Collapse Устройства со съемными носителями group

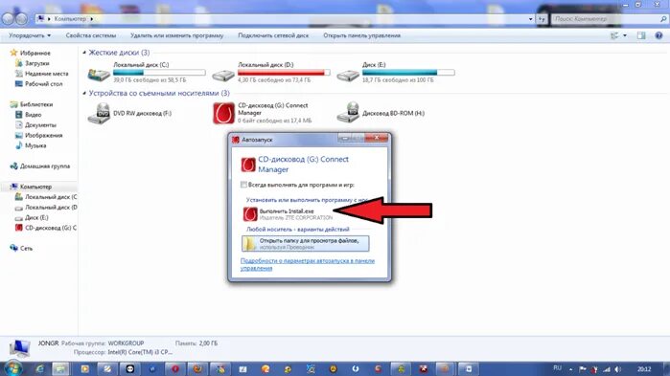(x=84, y=93)
